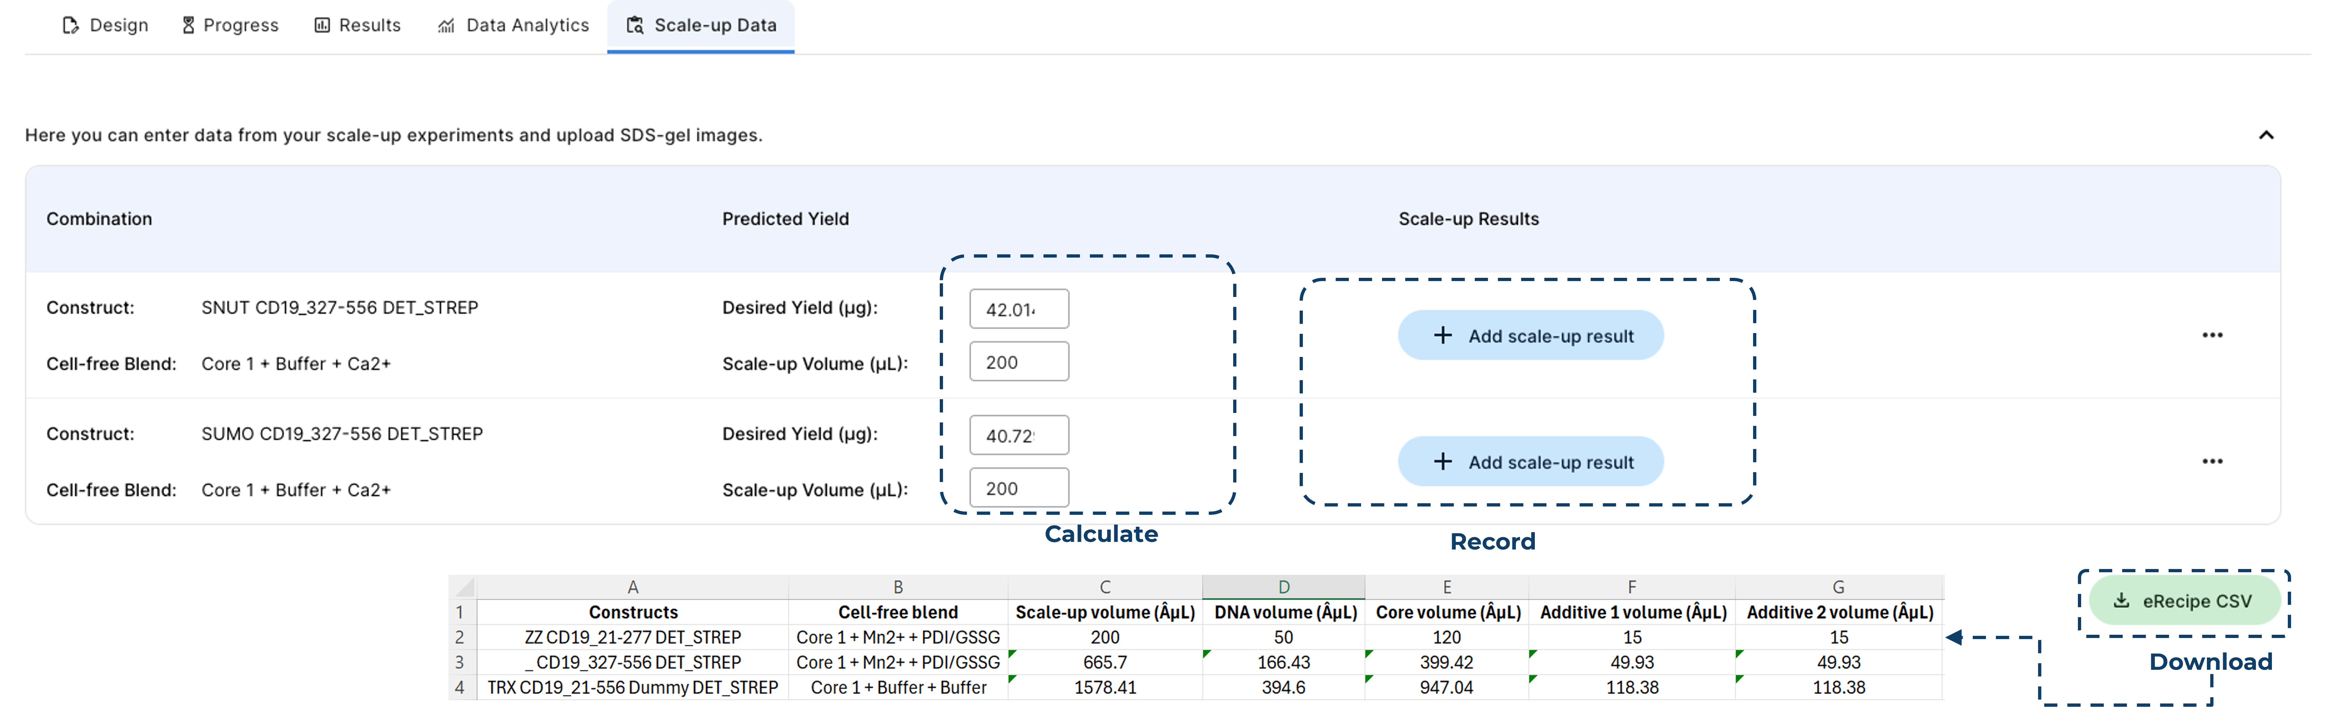Click the Results tab icon
The height and width of the screenshot is (707, 2329).
(x=322, y=25)
